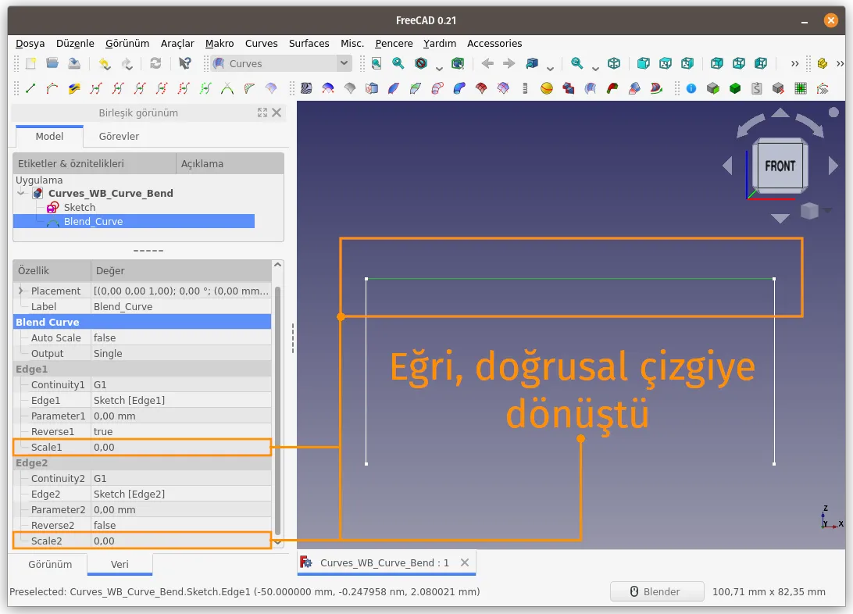Select the zebra stripes surface analysis icon
Viewport: 853px width, 614px height.
click(307, 88)
